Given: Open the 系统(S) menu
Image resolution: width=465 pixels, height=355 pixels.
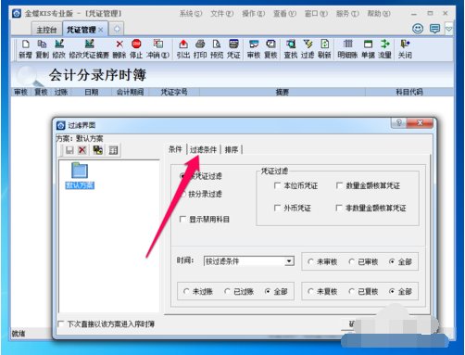Looking at the screenshot, I should coord(191,14).
